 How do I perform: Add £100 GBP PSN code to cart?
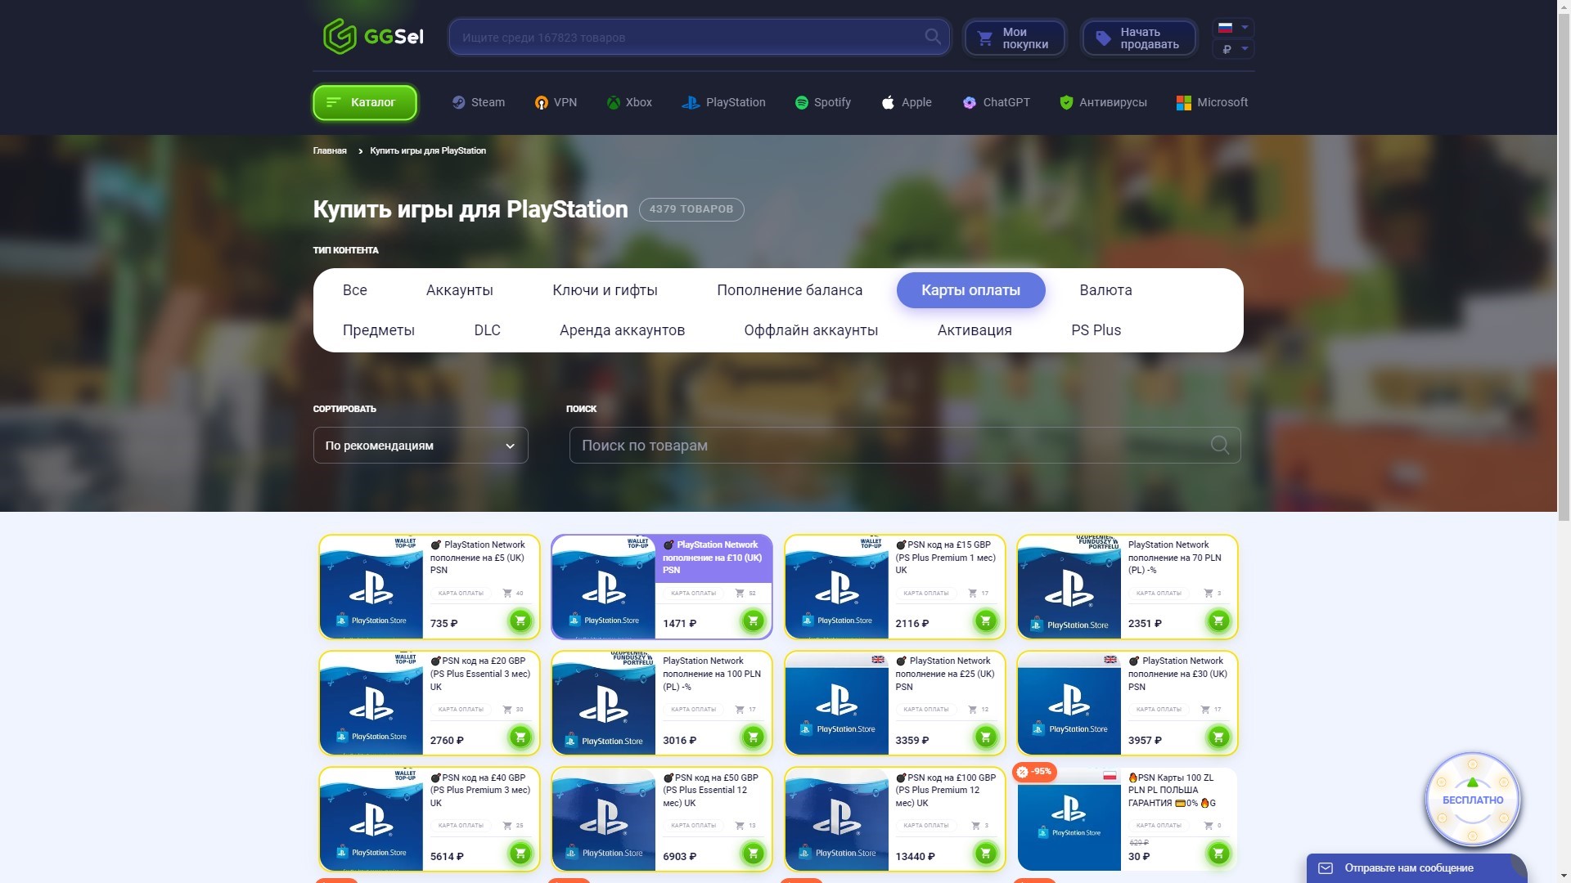(x=986, y=854)
